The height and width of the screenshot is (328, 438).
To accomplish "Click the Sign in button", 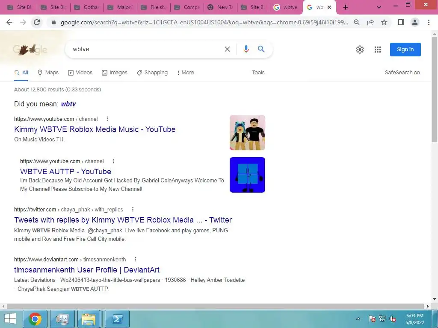I will [x=405, y=50].
